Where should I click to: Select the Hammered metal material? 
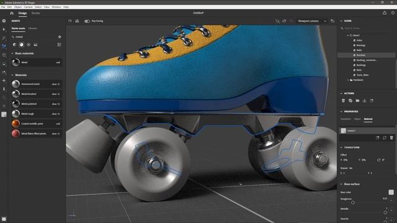pyautogui.click(x=36, y=84)
